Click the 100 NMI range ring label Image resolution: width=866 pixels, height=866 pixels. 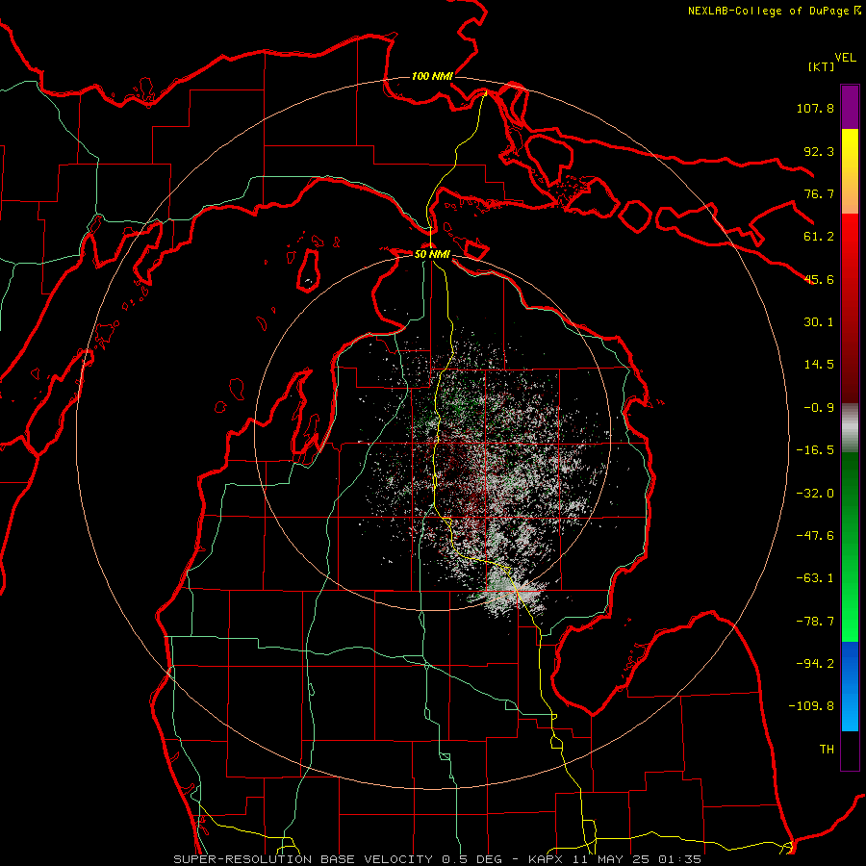(432, 76)
